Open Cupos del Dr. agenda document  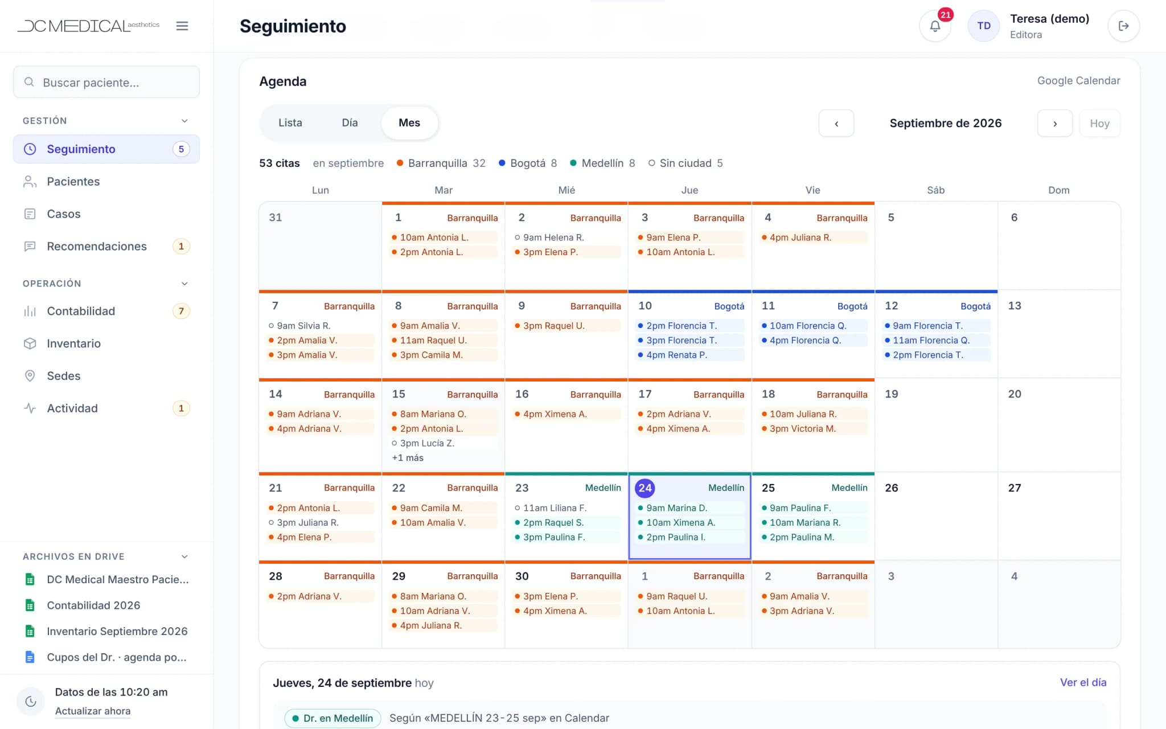click(106, 657)
